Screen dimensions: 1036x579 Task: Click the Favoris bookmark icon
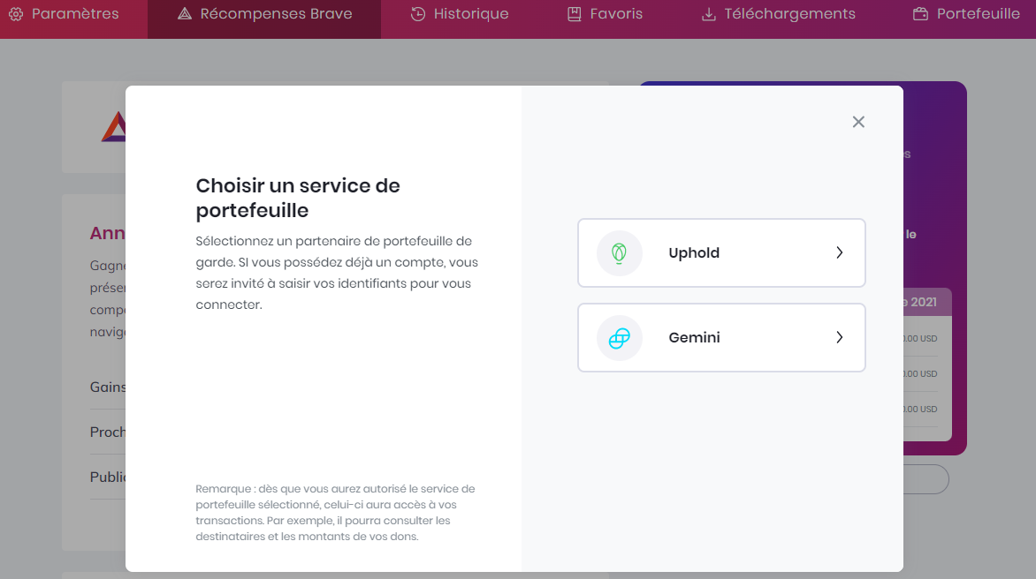click(x=575, y=14)
